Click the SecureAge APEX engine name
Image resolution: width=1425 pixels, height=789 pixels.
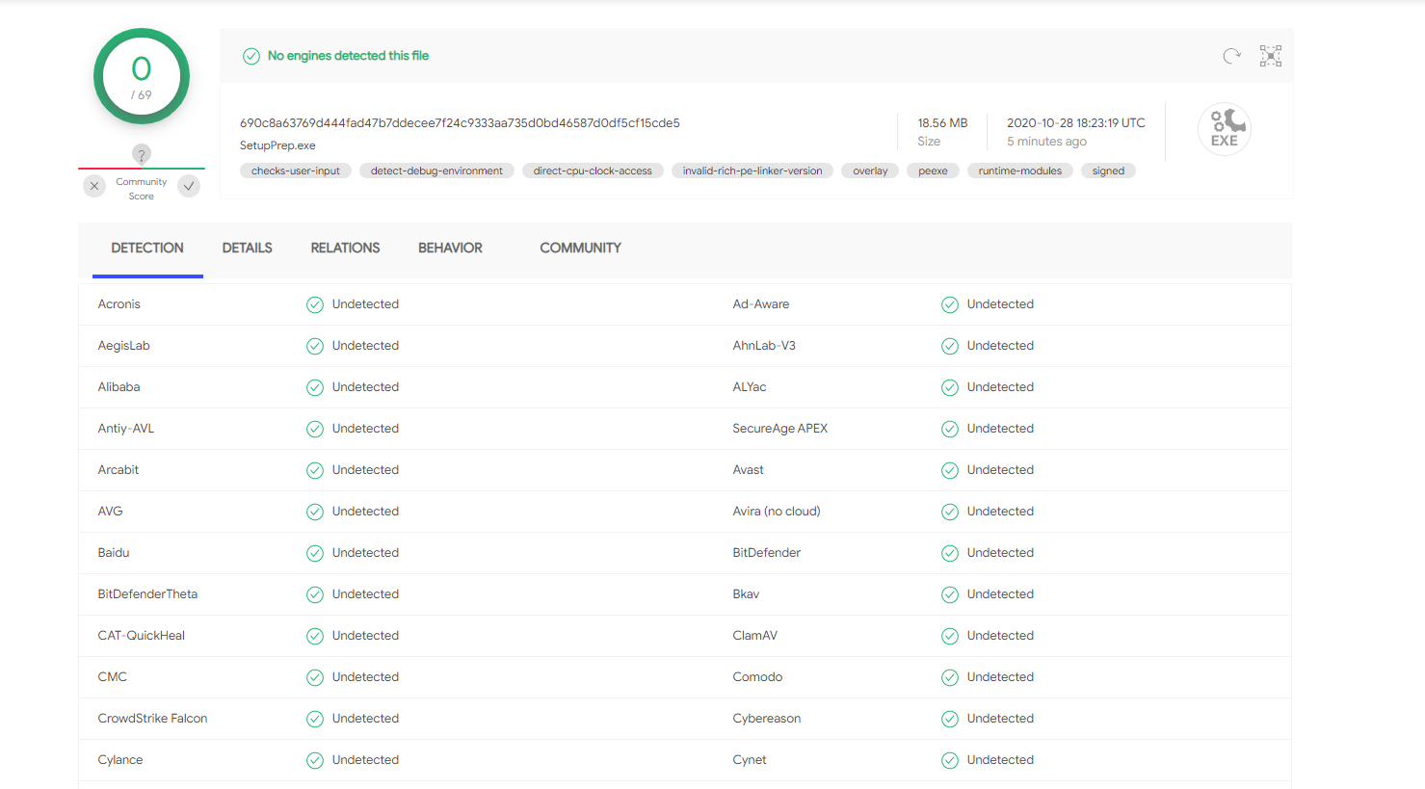point(779,429)
